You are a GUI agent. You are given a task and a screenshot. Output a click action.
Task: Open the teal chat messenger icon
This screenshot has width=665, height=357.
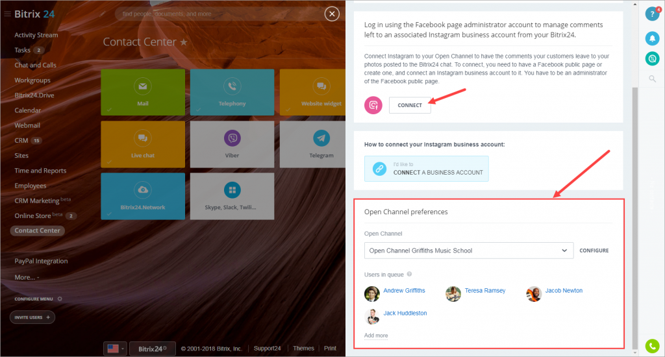652,58
